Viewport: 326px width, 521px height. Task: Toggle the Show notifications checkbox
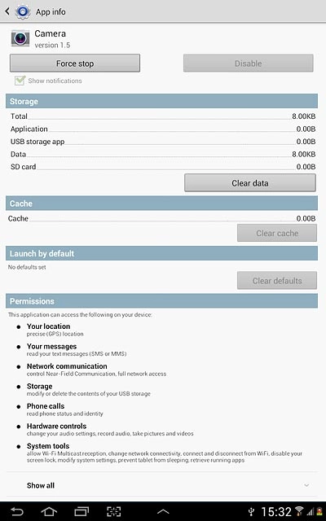[x=20, y=81]
